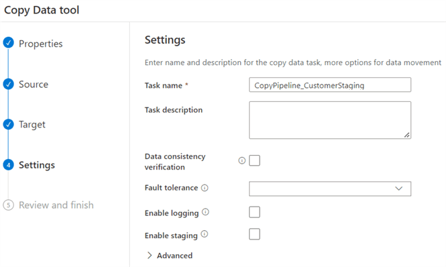Open info icon next to Enable staging
Viewport: 446px width, 267px height.
pyautogui.click(x=205, y=234)
